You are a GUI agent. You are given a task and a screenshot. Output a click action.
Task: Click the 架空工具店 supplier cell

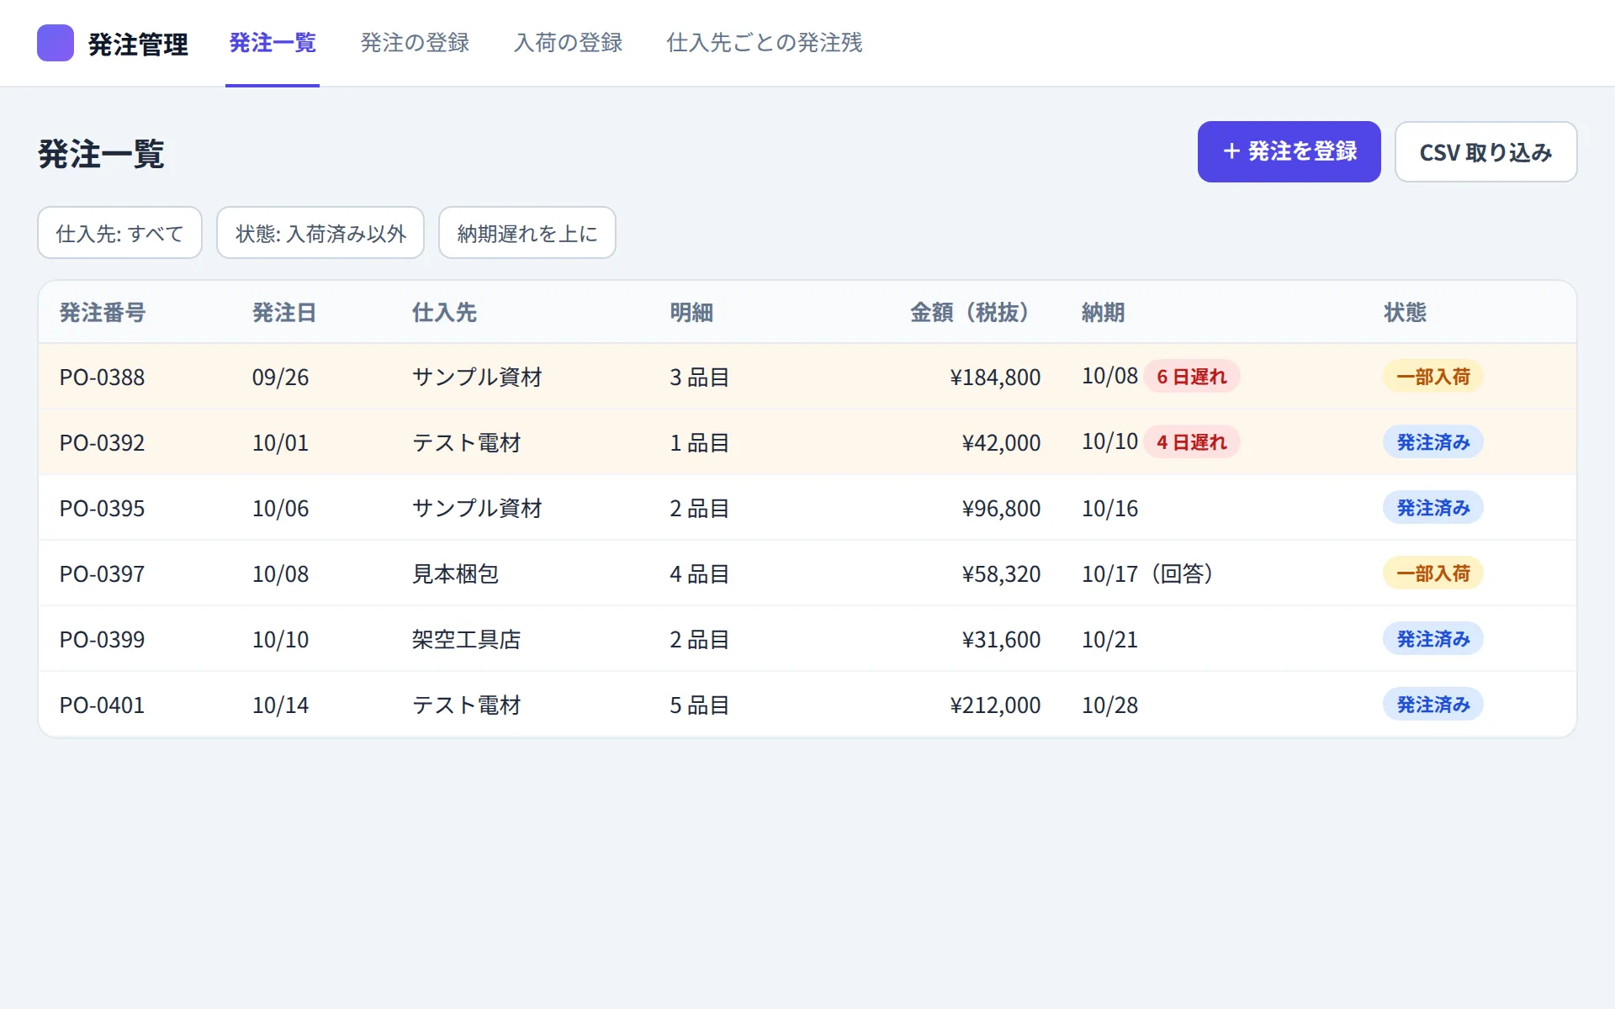(466, 639)
